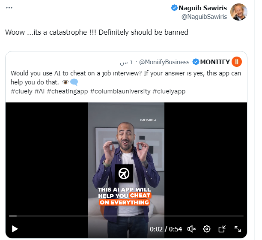262x240 pixels.
Task: Click the blue verified badge beside Naguib Sawiris
Action: [174, 8]
